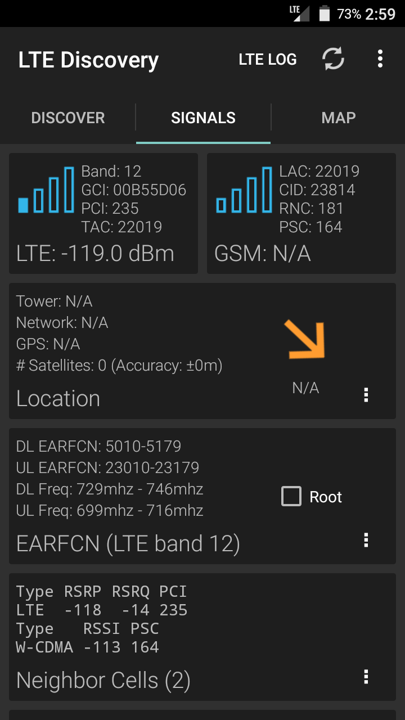This screenshot has width=405, height=720.
Task: Open the LTE LOG button
Action: pyautogui.click(x=268, y=59)
